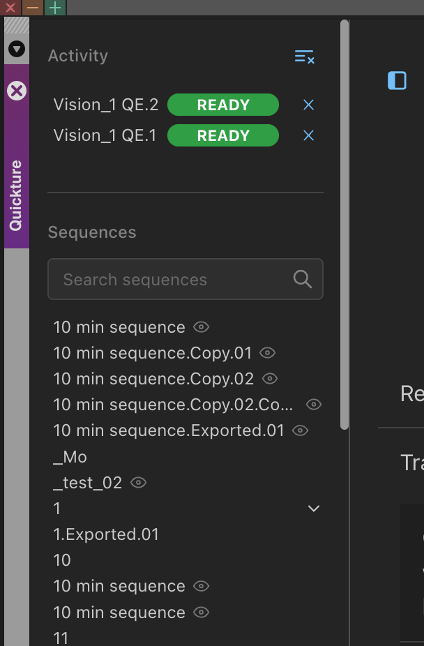Toggle eye icon for 10 min sequence.Copy.02
The width and height of the screenshot is (424, 646).
point(270,379)
